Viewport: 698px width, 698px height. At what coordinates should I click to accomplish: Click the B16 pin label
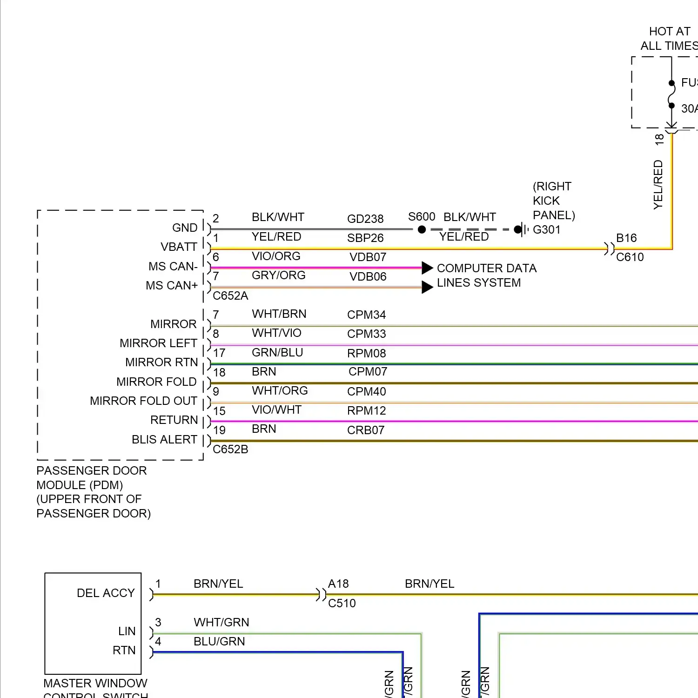(x=626, y=238)
